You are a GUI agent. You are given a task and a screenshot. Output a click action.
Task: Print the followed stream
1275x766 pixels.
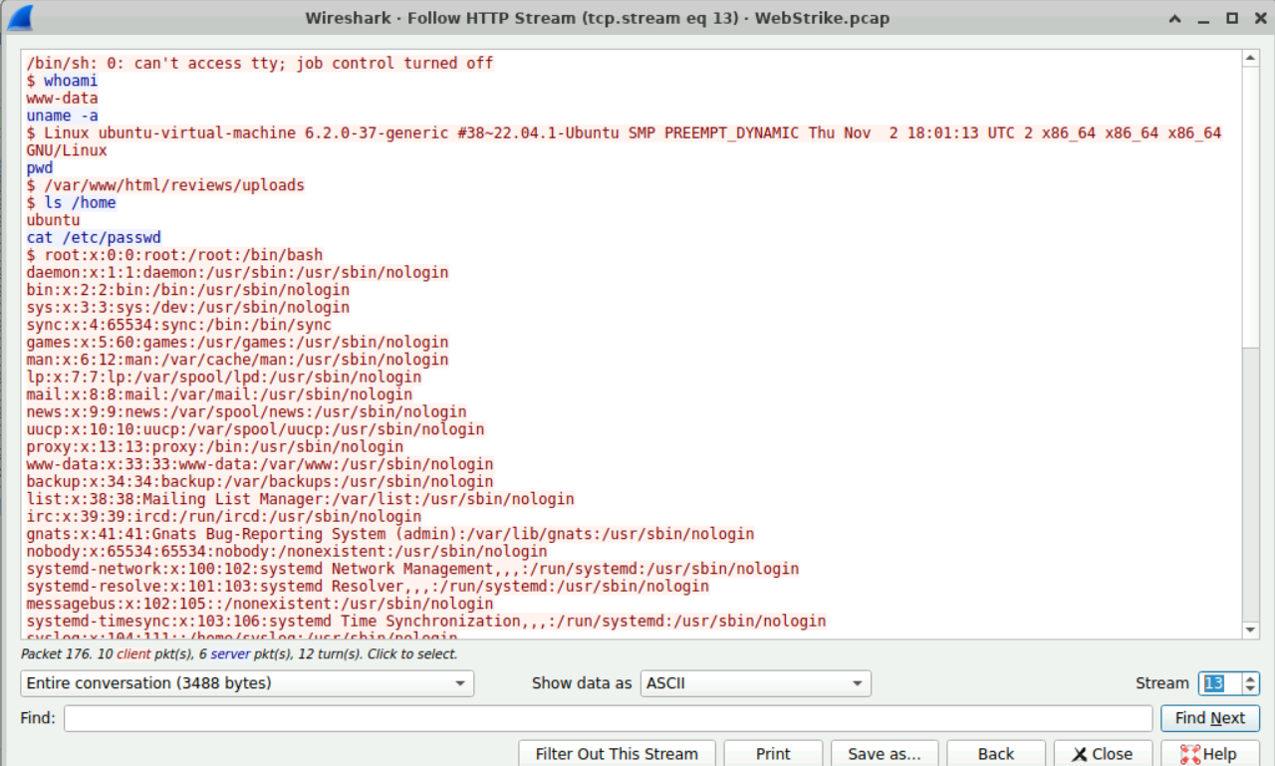pos(773,754)
